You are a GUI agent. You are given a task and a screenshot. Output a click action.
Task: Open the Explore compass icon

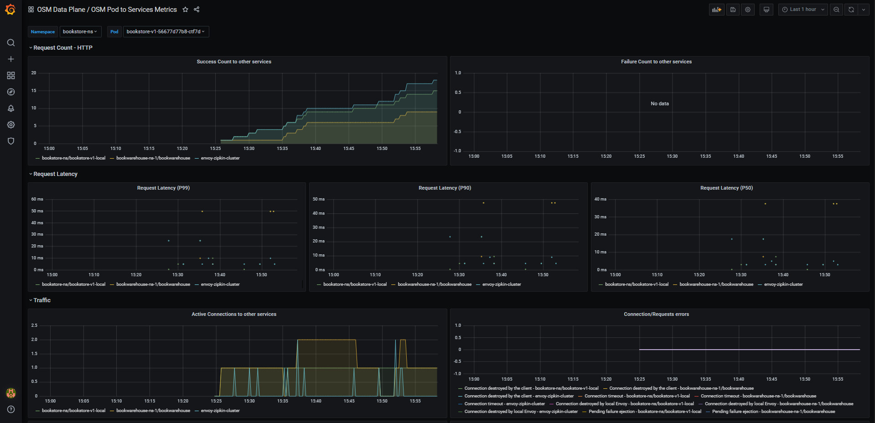(11, 92)
